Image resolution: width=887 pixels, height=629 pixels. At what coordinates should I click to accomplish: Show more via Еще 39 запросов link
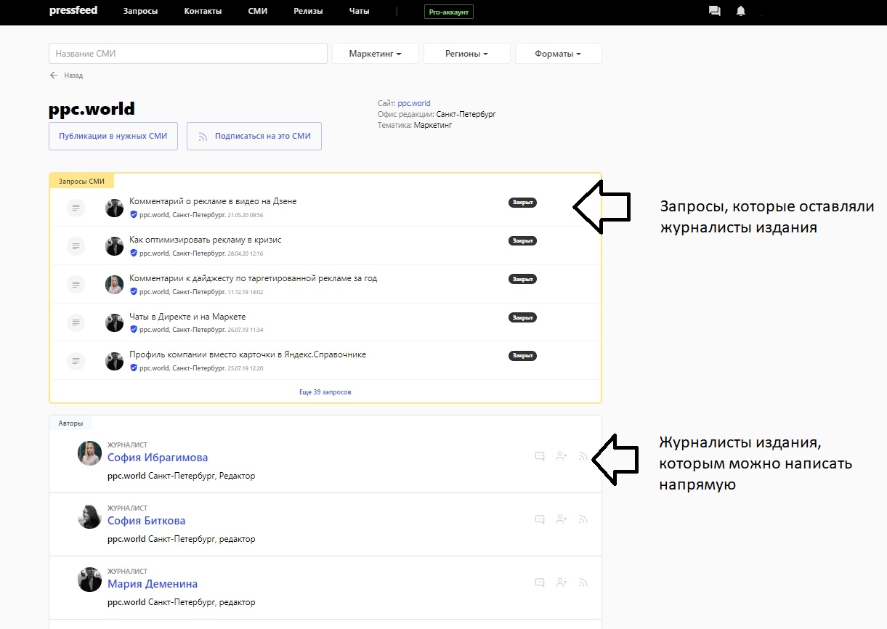(x=325, y=392)
